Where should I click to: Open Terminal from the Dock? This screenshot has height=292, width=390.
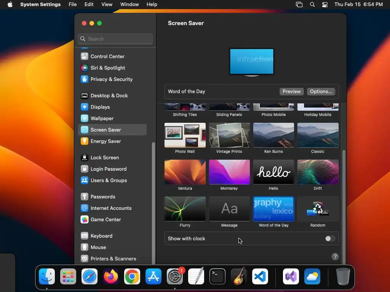tap(217, 276)
